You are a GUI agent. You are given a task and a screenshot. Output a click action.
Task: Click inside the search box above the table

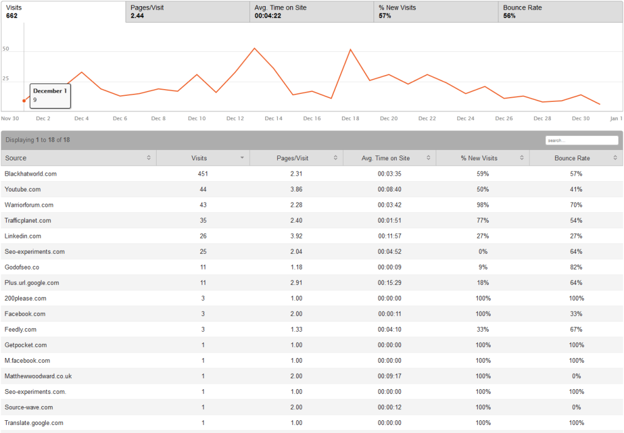coord(581,140)
